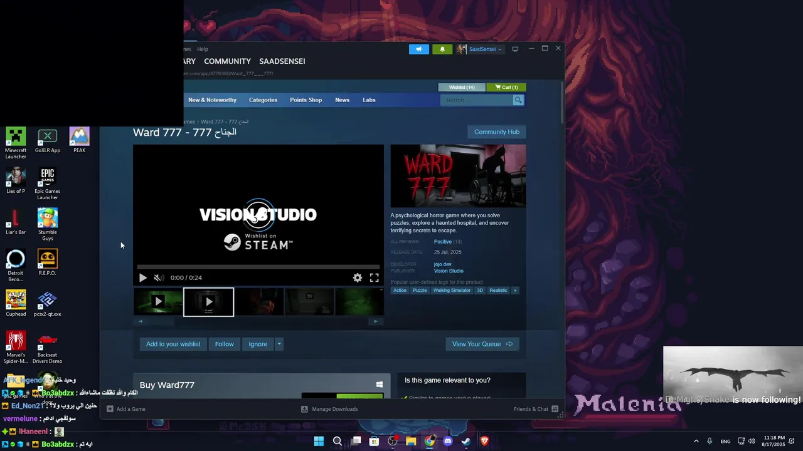This screenshot has width=803, height=451.
Task: Open publisher link Vision Studio
Action: coord(449,271)
